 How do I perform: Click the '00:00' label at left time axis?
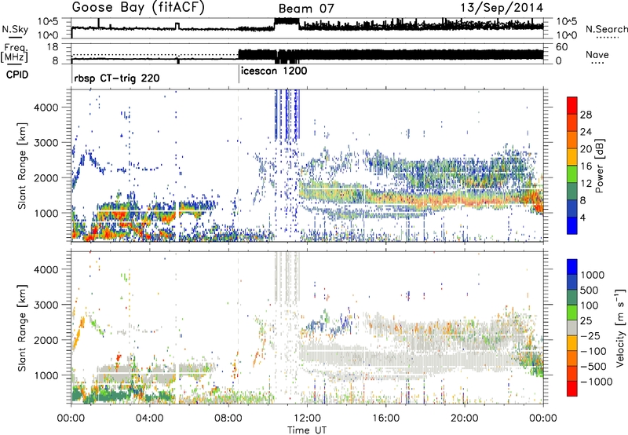[x=71, y=419]
